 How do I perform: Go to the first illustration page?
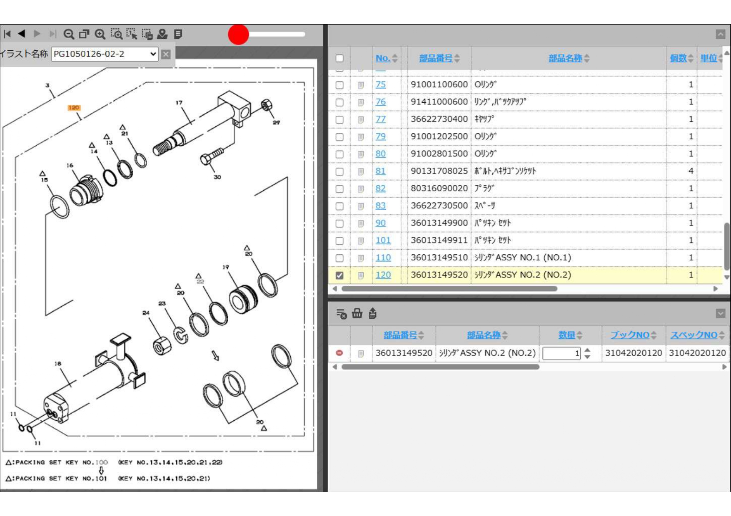click(7, 34)
